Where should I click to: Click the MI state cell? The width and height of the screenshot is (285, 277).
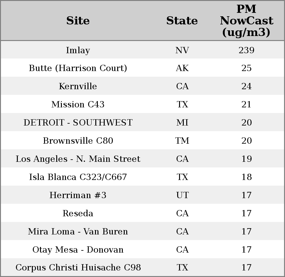pyautogui.click(x=182, y=123)
